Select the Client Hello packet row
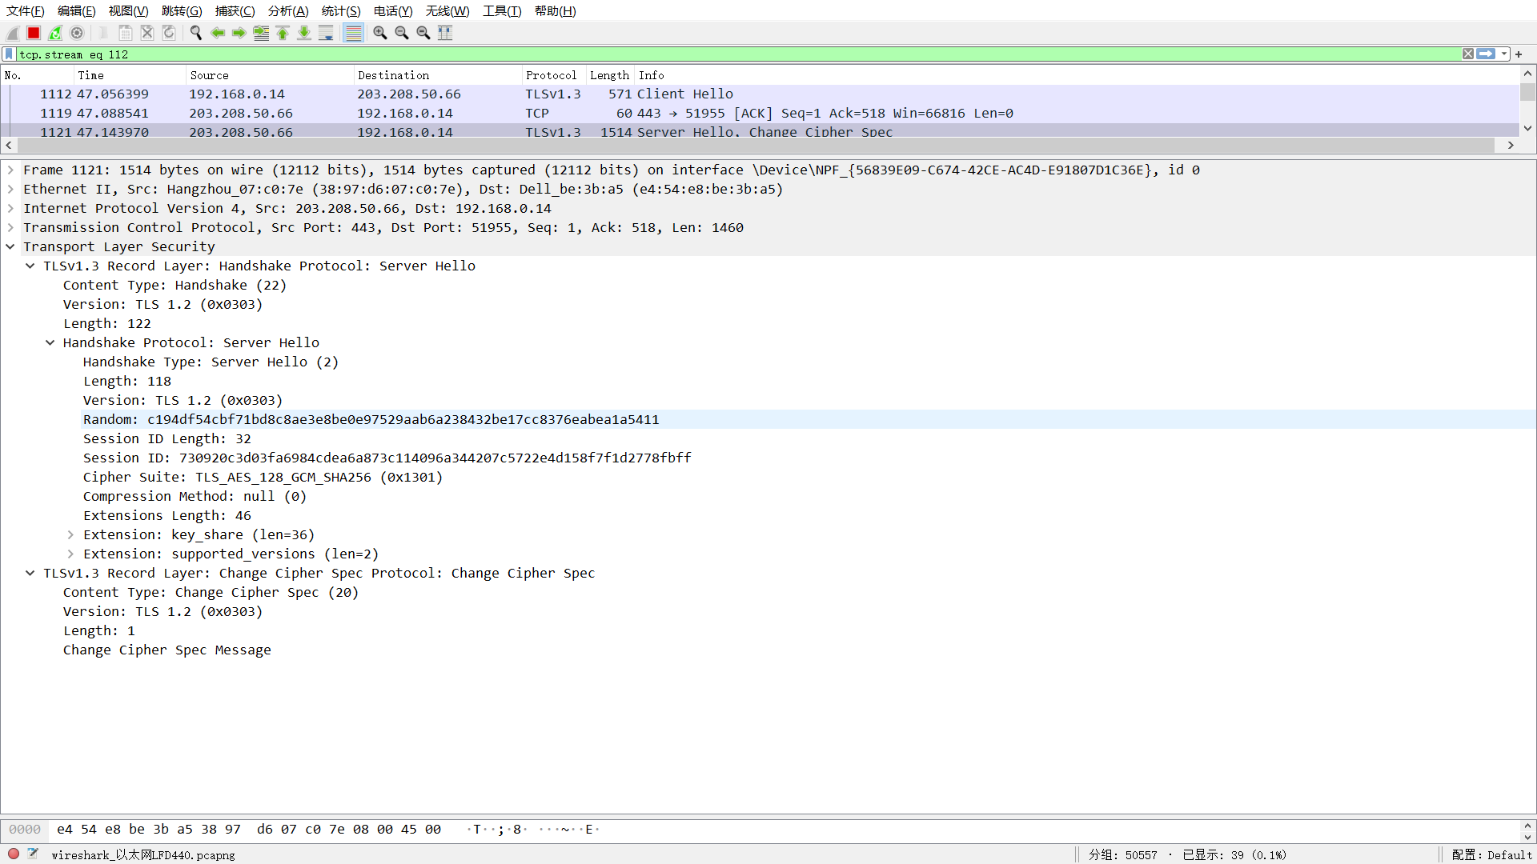 click(684, 94)
